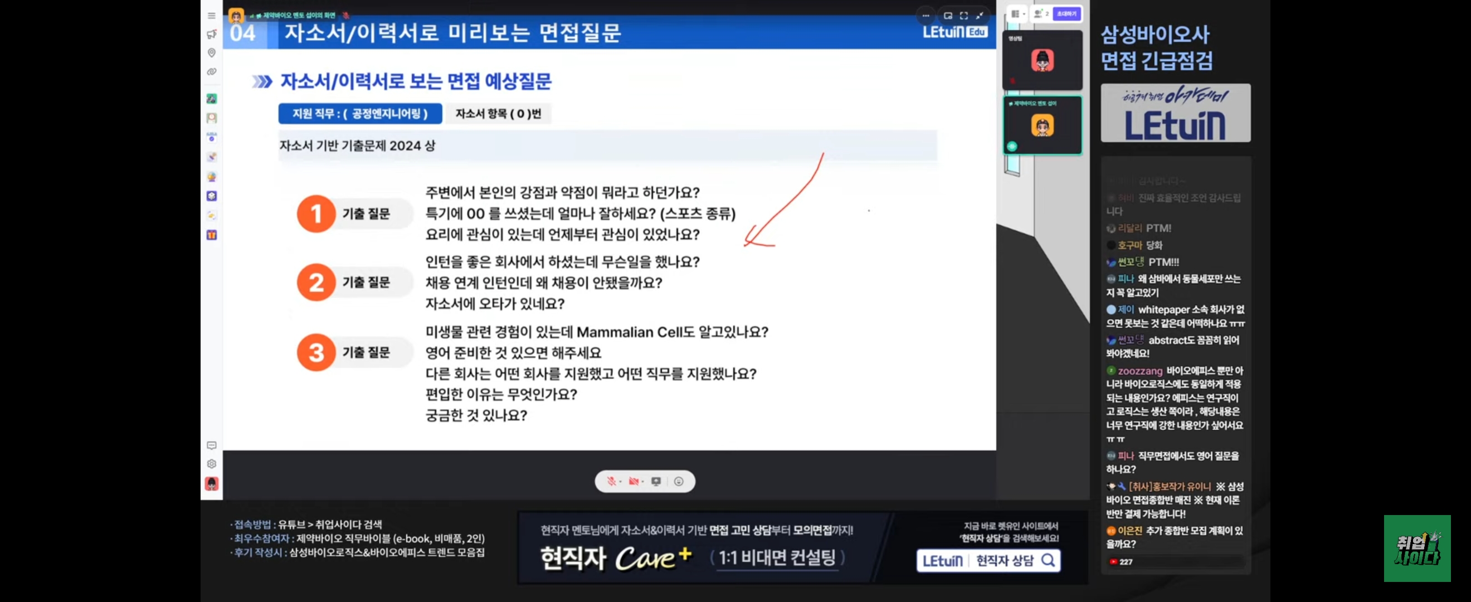Image resolution: width=1471 pixels, height=602 pixels.
Task: Click the location pin sidebar icon
Action: 211,53
